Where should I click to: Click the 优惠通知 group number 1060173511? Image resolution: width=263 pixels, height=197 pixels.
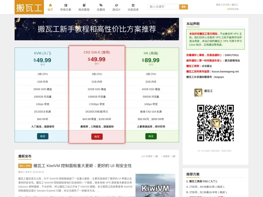[232, 55]
